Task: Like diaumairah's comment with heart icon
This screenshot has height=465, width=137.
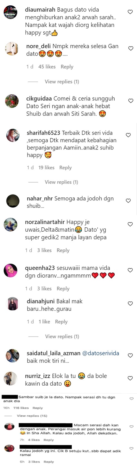Action: 130,12
